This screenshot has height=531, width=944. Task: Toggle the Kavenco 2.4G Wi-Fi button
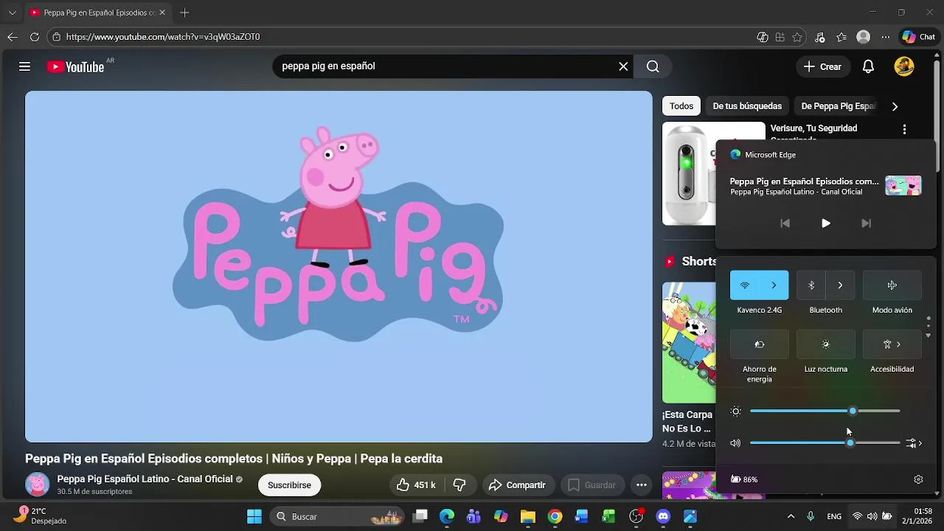[x=745, y=285]
